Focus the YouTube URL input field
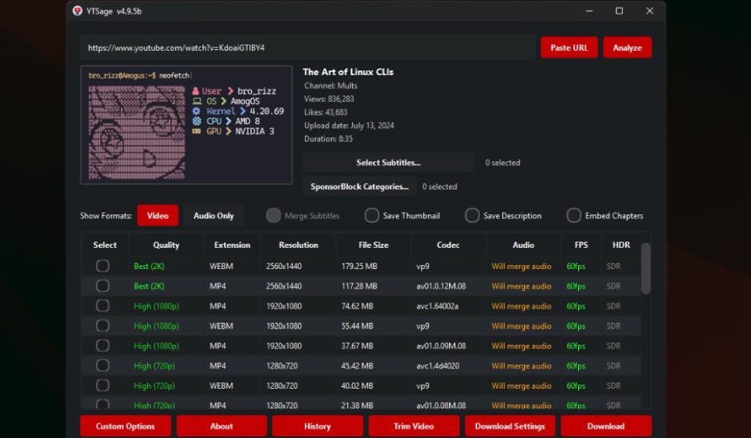Viewport: 751px width, 438px height. click(307, 48)
